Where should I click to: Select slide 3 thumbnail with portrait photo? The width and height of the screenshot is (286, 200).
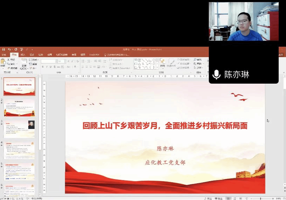20,129
